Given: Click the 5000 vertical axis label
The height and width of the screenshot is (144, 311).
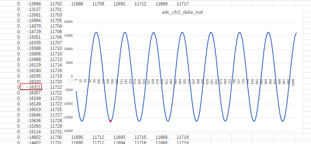Looking at the screenshot, I should pos(69,63).
